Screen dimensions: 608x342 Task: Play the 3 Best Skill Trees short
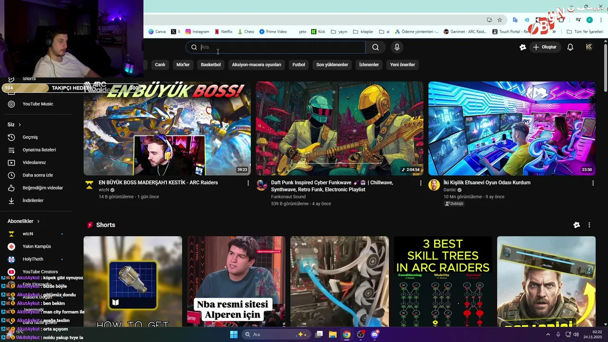[443, 282]
